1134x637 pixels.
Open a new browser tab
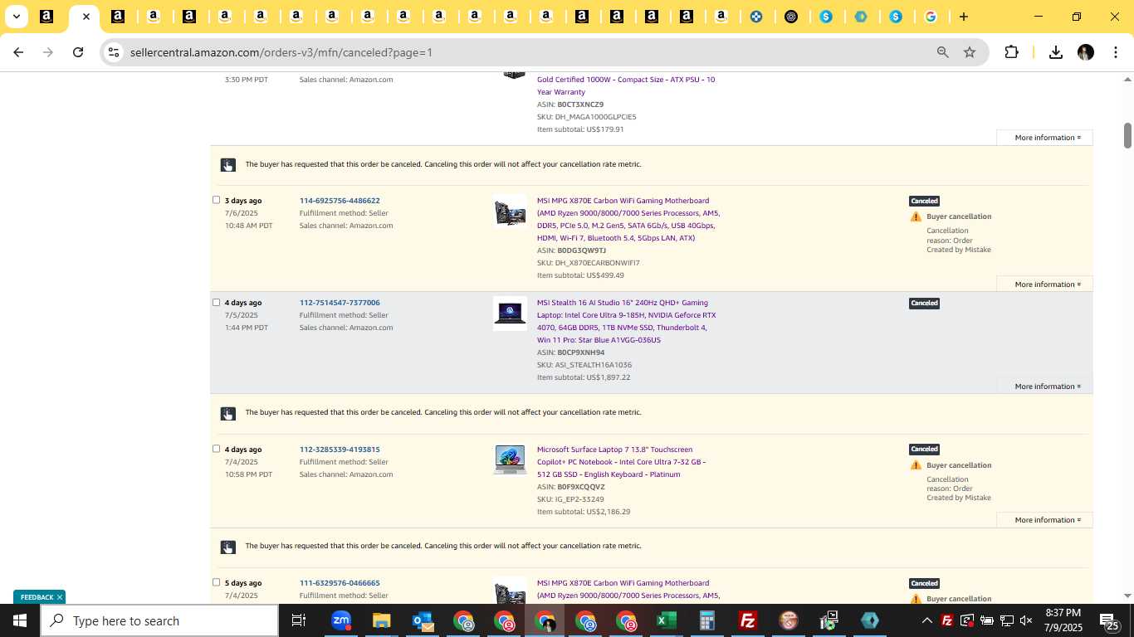963,17
